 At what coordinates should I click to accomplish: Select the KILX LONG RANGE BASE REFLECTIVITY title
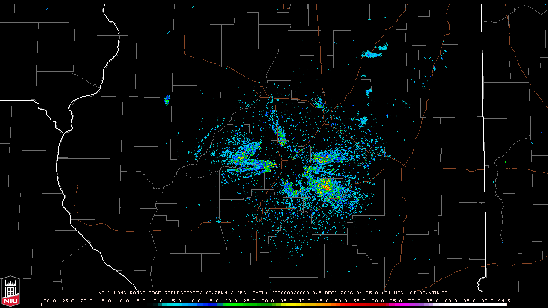click(x=150, y=293)
